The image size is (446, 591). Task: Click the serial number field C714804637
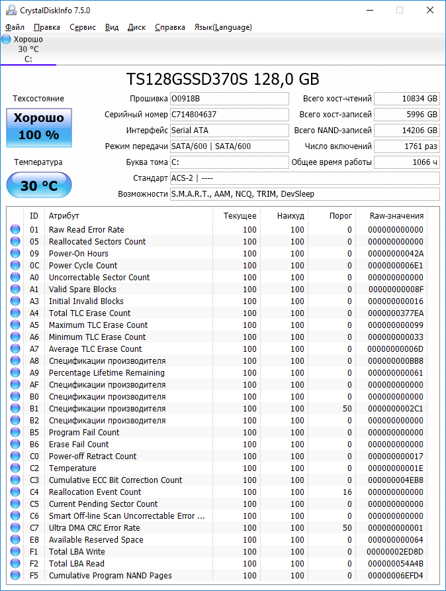pyautogui.click(x=229, y=115)
